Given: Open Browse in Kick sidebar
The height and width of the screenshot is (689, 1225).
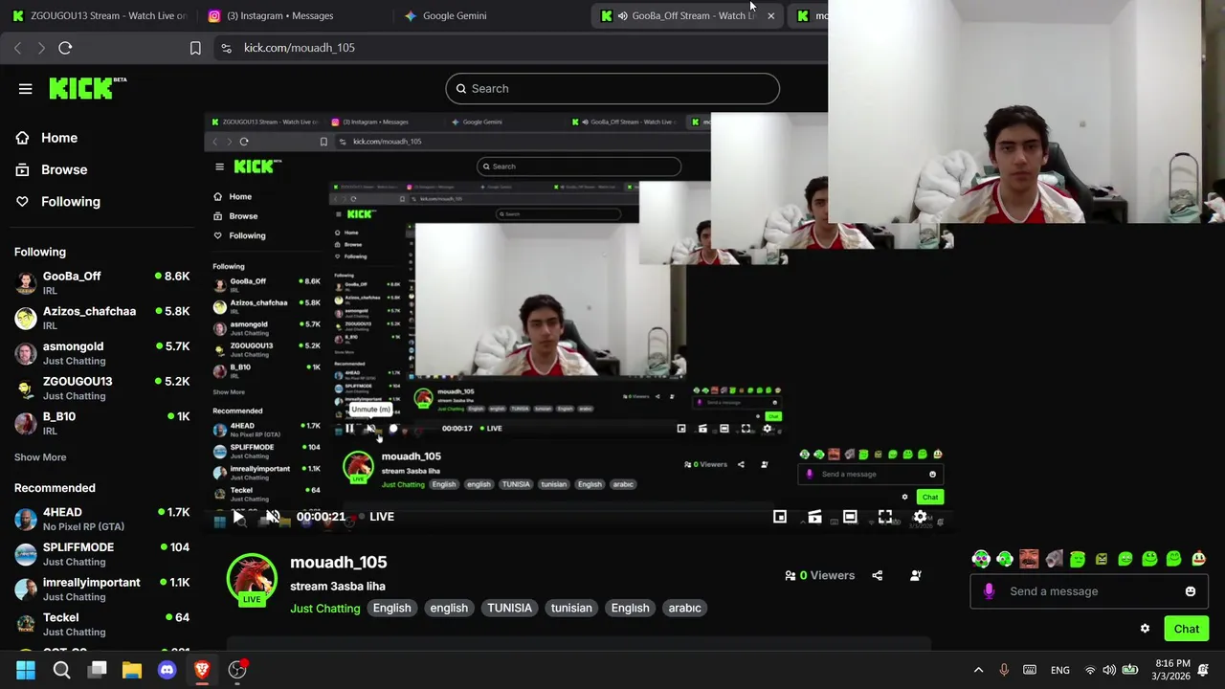Looking at the screenshot, I should click(64, 169).
